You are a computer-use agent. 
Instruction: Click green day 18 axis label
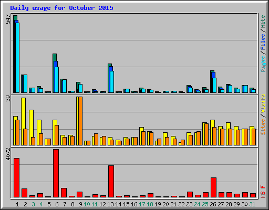[150, 204]
